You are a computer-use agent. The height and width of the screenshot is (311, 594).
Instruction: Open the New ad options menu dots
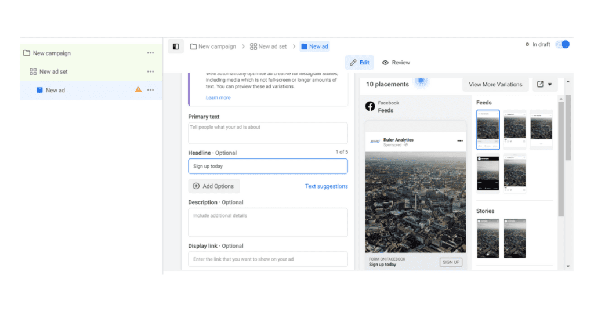tap(150, 90)
